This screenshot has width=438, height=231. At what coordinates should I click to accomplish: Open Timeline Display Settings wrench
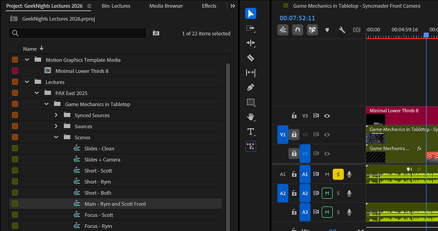click(342, 30)
